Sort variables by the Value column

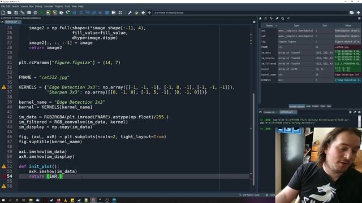(x=348, y=25)
